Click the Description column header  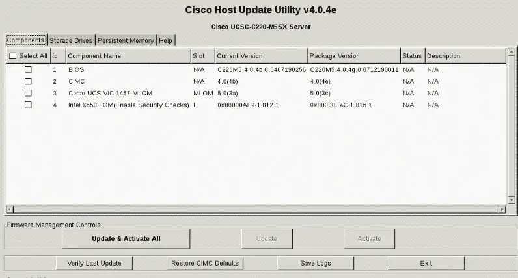[x=465, y=56]
